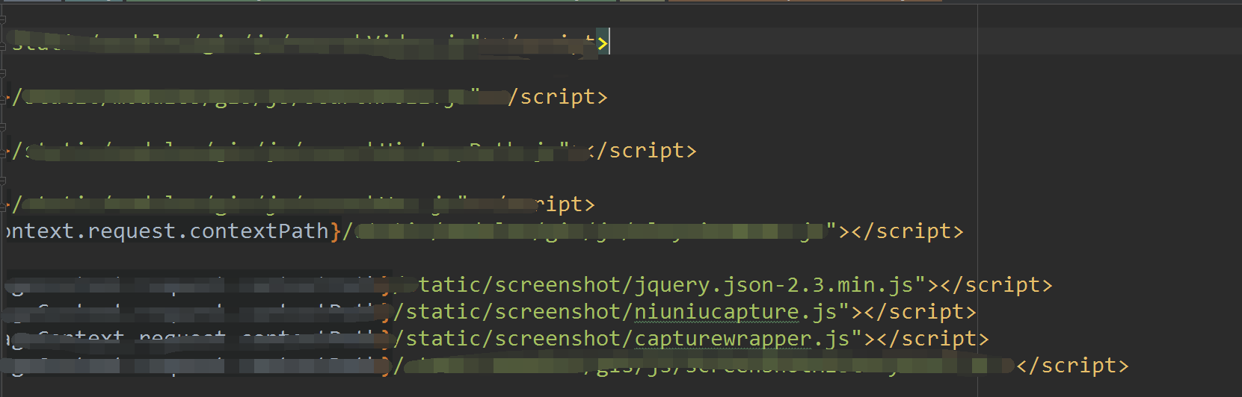Click the yellow highlighted bracket at the caret

(602, 43)
